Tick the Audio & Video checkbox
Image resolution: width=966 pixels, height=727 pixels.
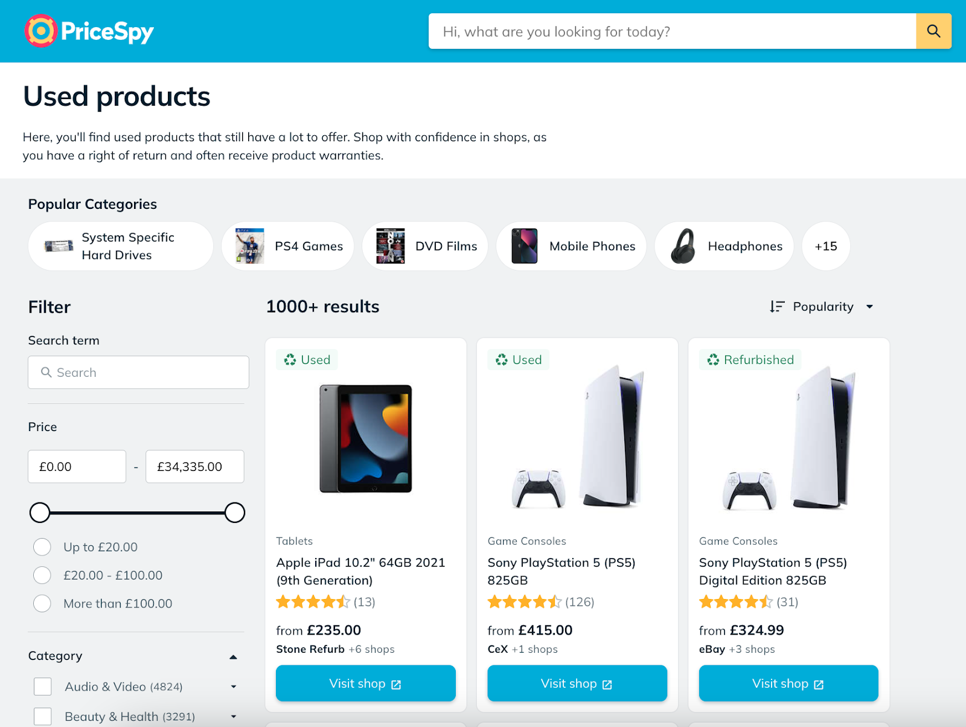coord(43,687)
